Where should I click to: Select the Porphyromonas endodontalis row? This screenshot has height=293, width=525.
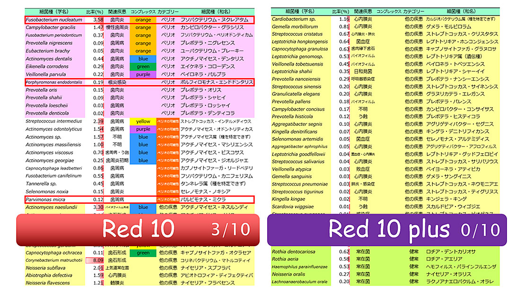(139, 82)
